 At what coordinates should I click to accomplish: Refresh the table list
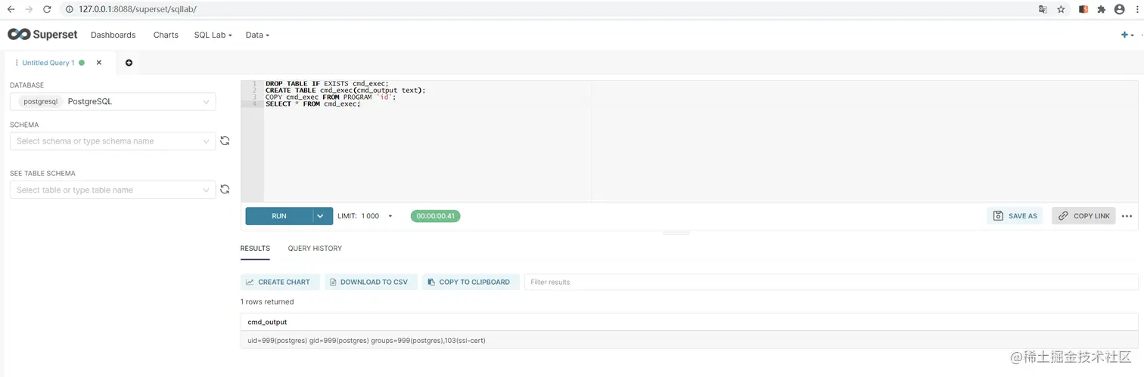tap(225, 190)
